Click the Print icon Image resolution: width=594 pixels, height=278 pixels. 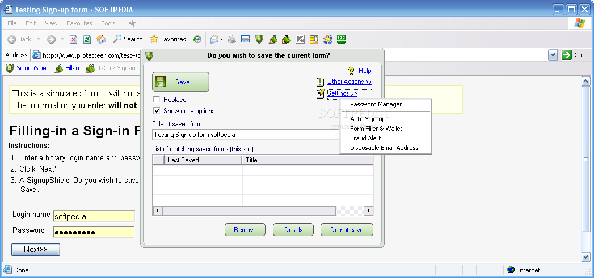click(232, 39)
